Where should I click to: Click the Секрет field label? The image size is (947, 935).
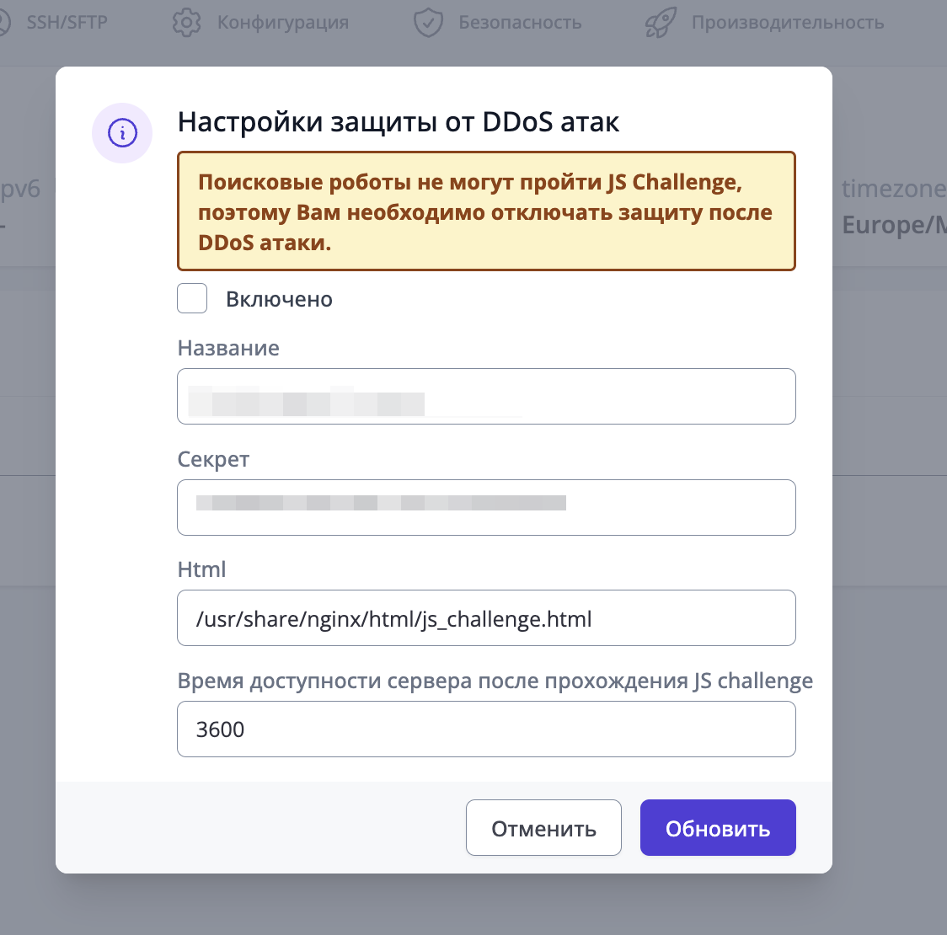coord(213,460)
